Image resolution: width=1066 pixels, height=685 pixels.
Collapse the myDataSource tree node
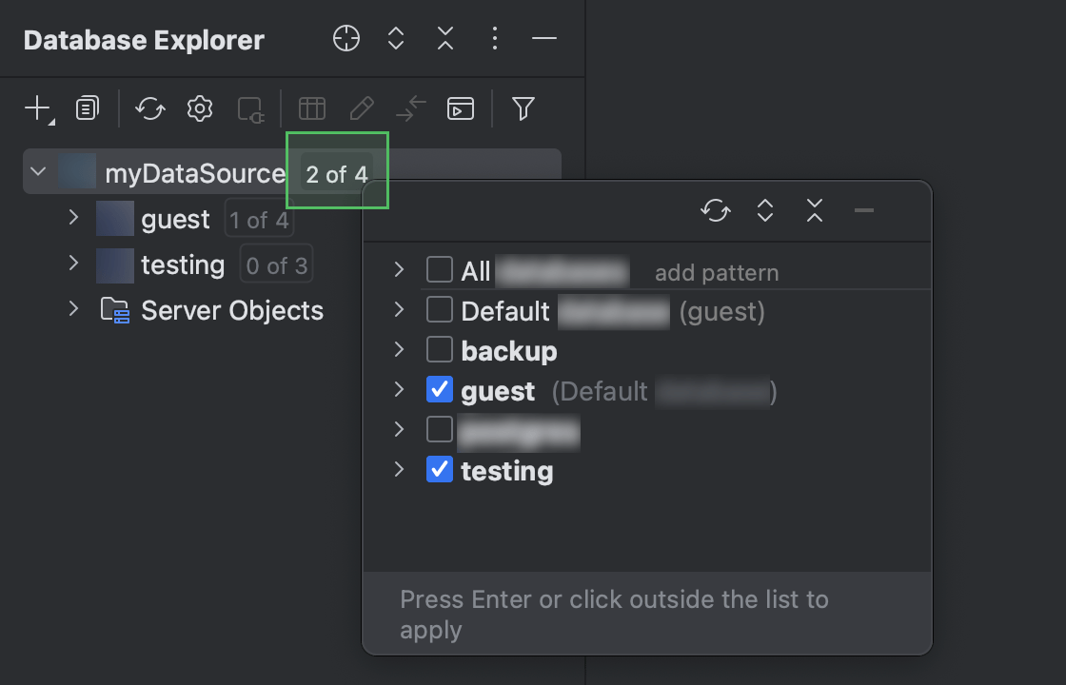pos(37,171)
